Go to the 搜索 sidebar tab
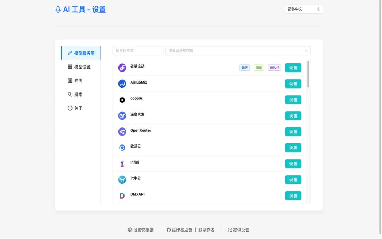This screenshot has height=239, width=382. click(x=81, y=95)
